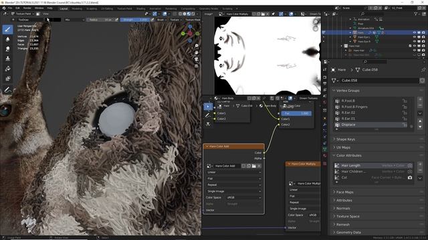The image size is (428, 240).
Task: Switch to the UV Editing workspace tab
Action: pos(107,9)
